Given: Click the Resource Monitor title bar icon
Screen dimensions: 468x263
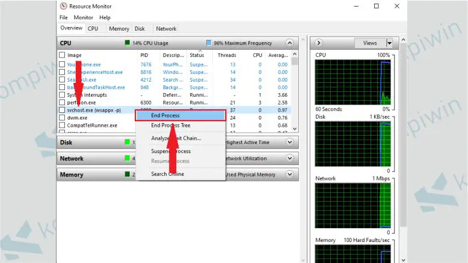Looking at the screenshot, I should pos(63,6).
